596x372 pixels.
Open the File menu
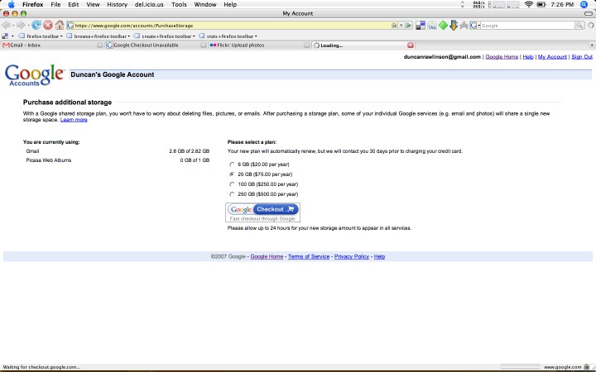(55, 5)
